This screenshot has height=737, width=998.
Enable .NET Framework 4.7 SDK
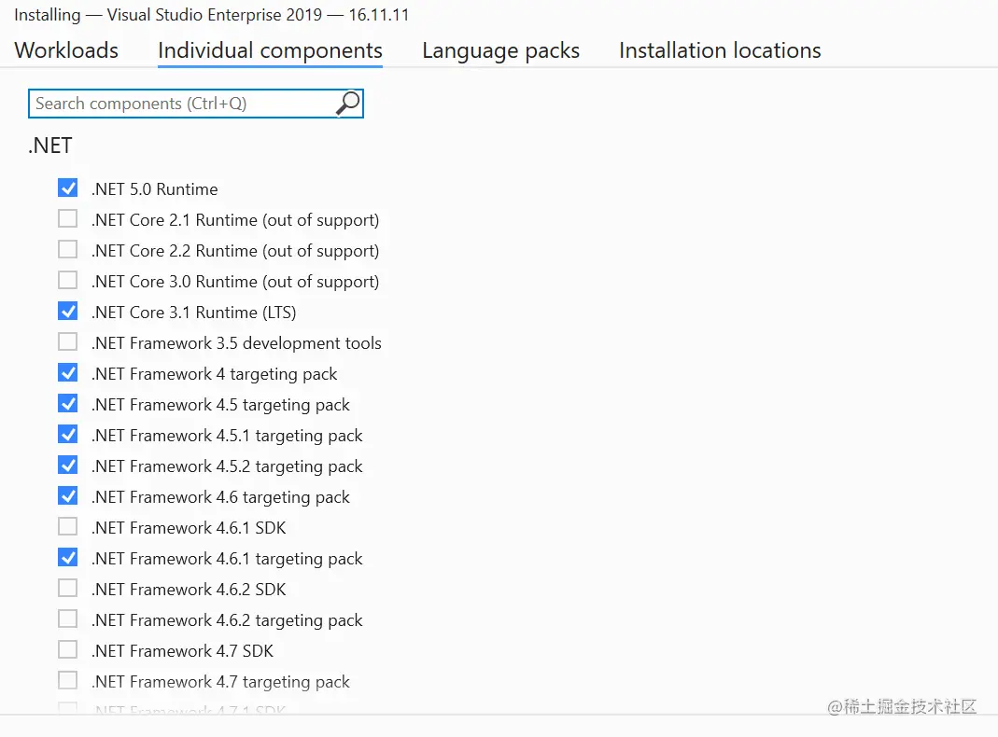(67, 649)
